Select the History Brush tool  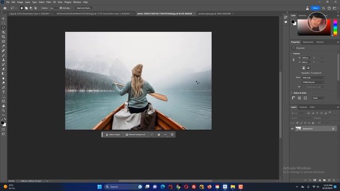[x=3, y=64]
